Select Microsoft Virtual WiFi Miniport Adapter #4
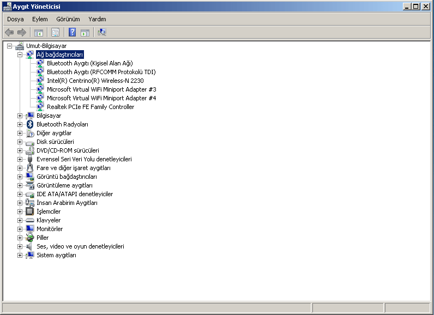434x315 pixels. tap(101, 98)
